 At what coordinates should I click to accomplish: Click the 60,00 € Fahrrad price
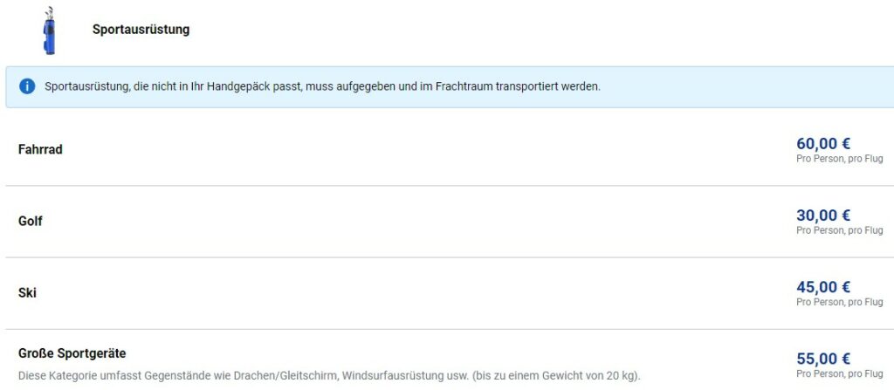pos(823,144)
